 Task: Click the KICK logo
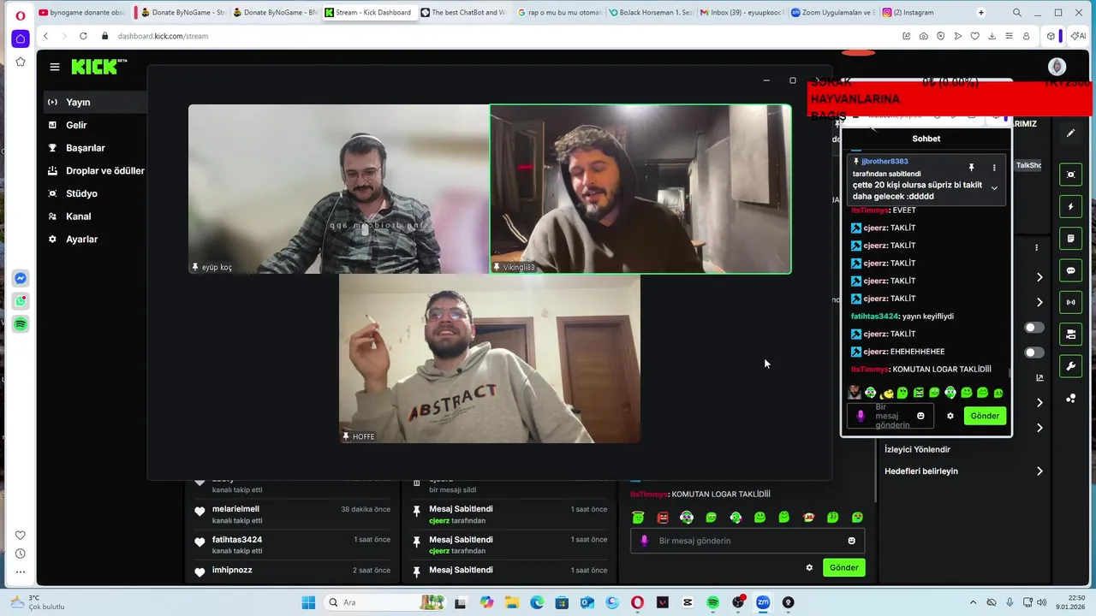pyautogui.click(x=98, y=67)
